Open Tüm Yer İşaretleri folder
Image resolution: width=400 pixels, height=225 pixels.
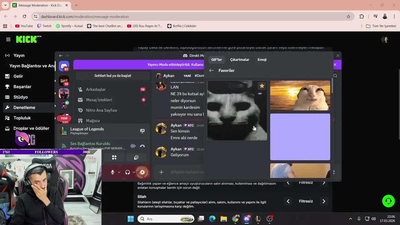[381, 26]
